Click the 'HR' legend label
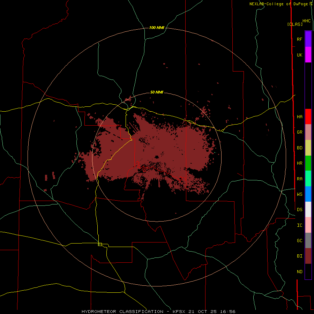314x314 pixels. (x=299, y=163)
